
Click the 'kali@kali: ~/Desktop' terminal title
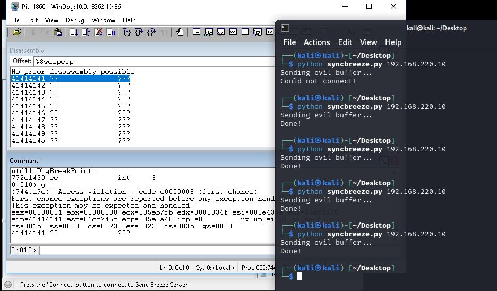[436, 28]
